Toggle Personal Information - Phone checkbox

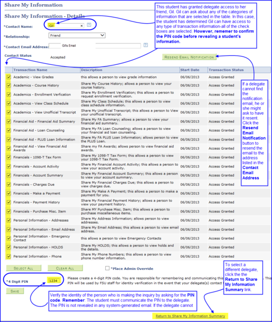9,257
